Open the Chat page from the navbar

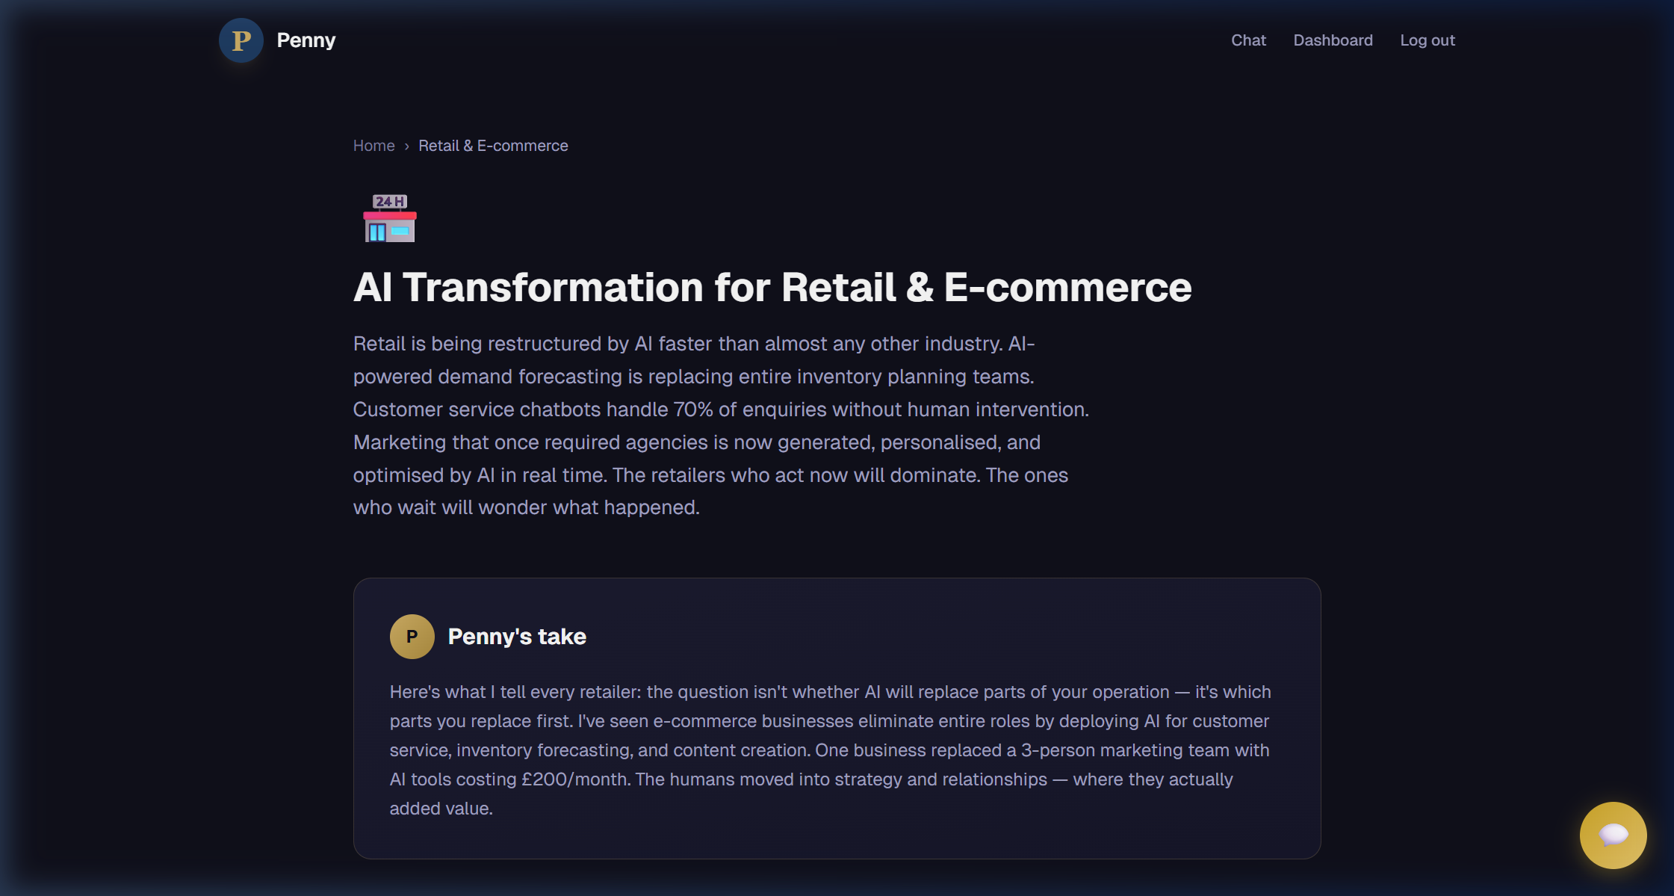[1248, 40]
